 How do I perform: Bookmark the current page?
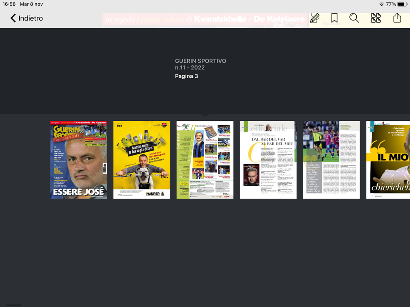[334, 18]
